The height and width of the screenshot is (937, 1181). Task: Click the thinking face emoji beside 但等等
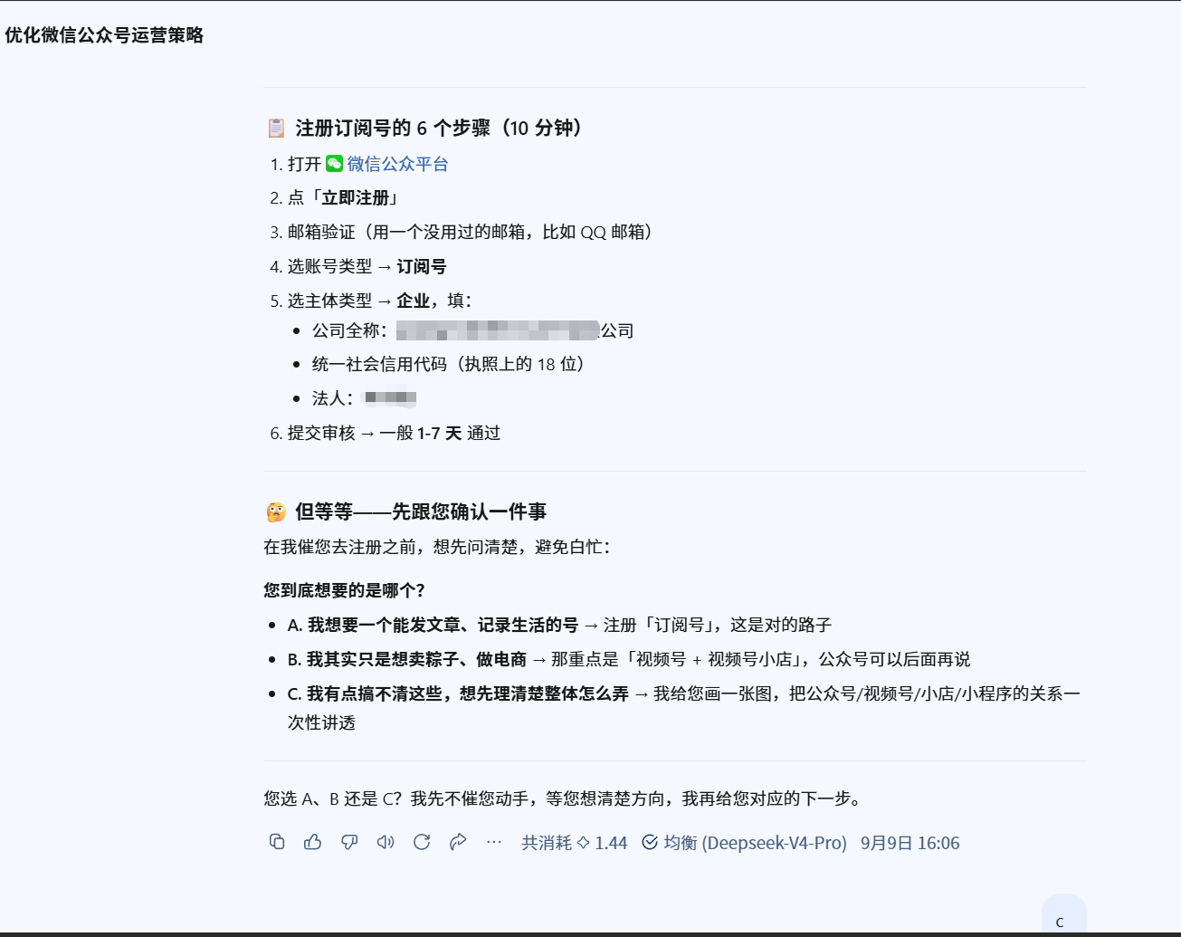pyautogui.click(x=276, y=512)
